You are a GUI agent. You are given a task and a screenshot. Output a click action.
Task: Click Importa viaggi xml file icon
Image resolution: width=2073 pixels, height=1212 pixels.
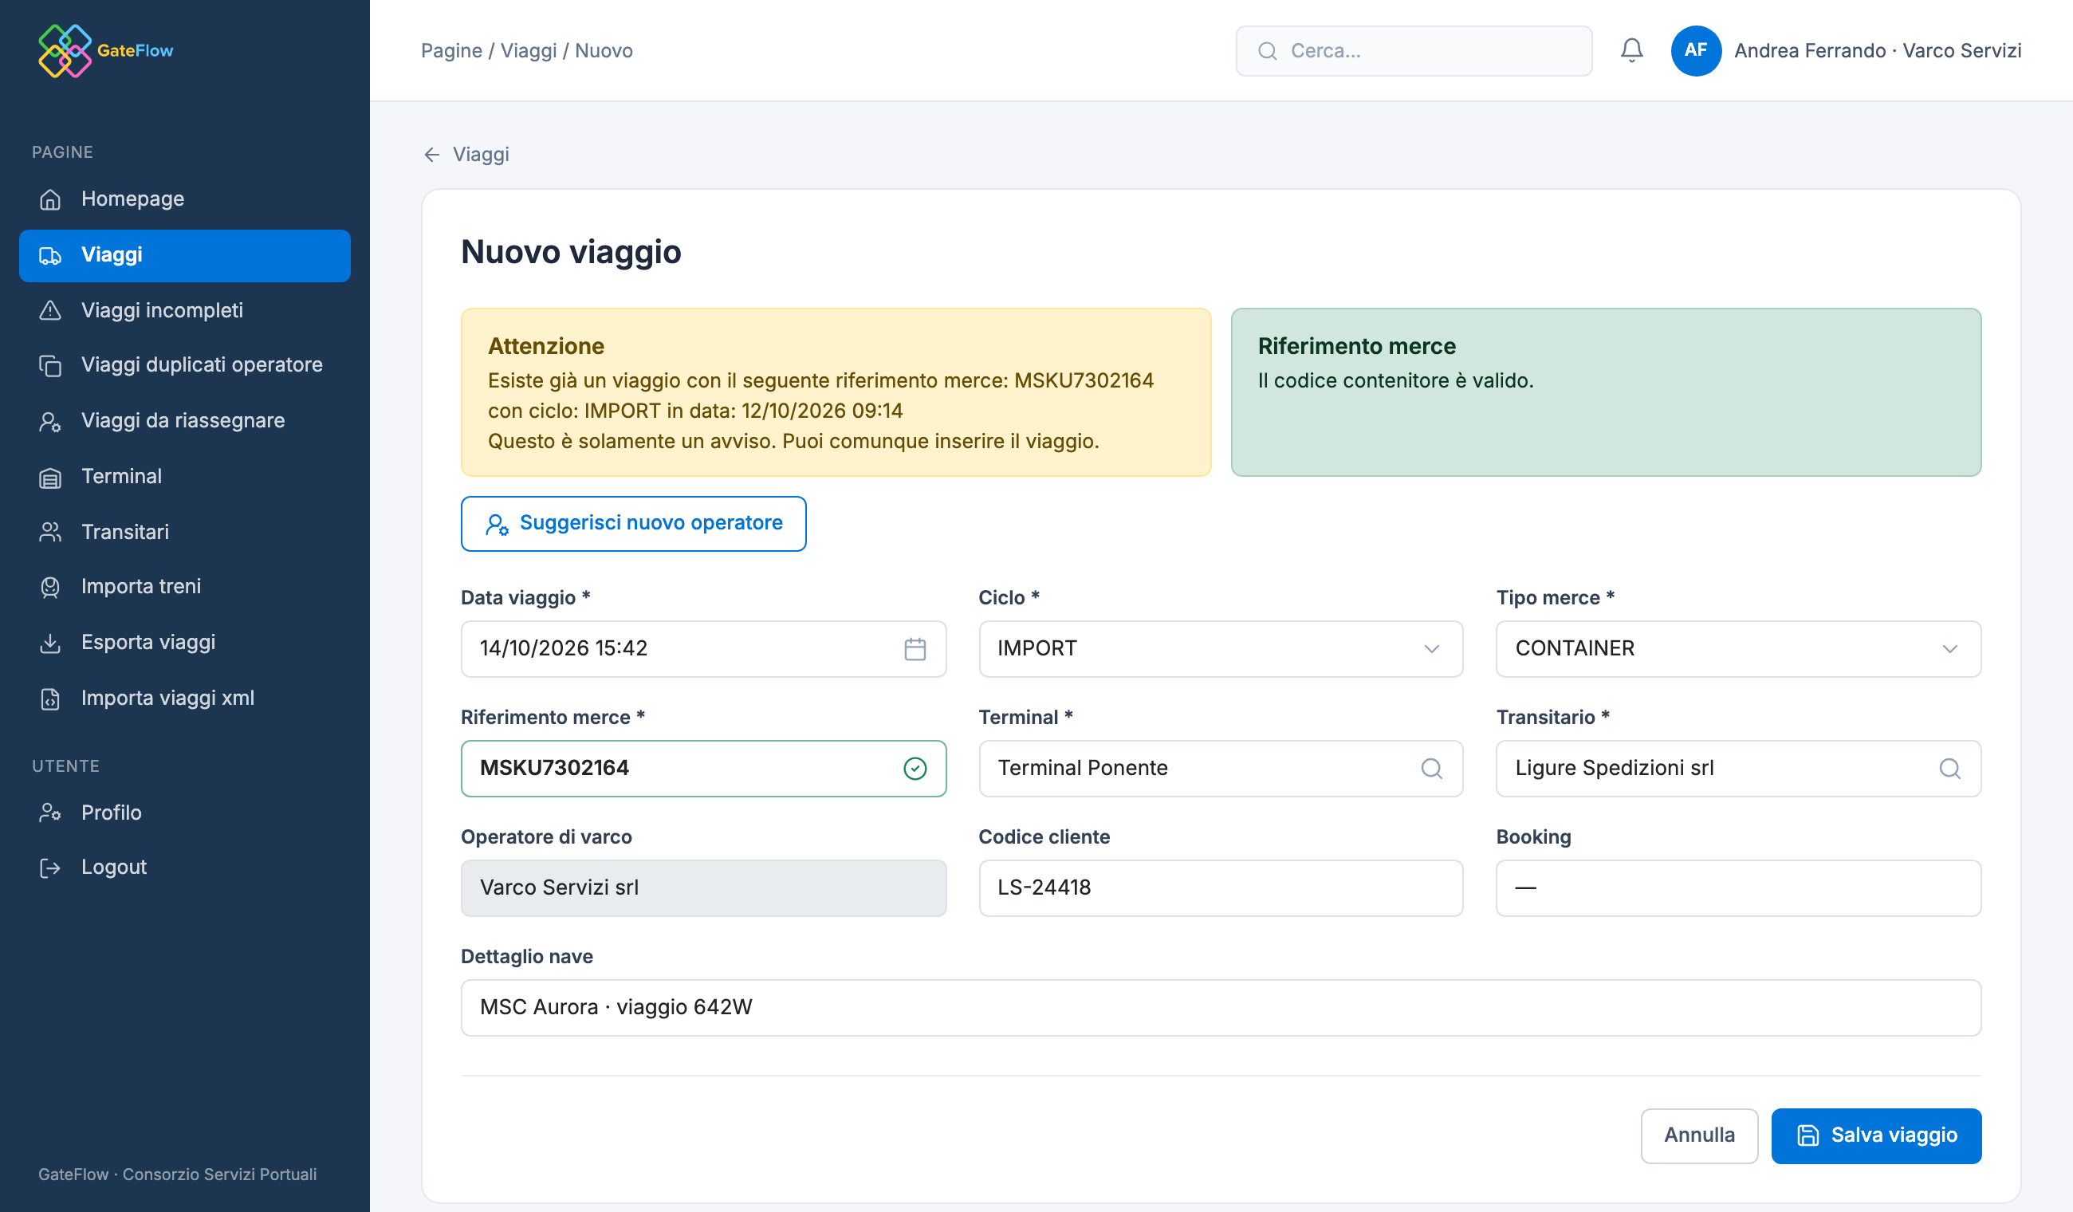coord(50,698)
